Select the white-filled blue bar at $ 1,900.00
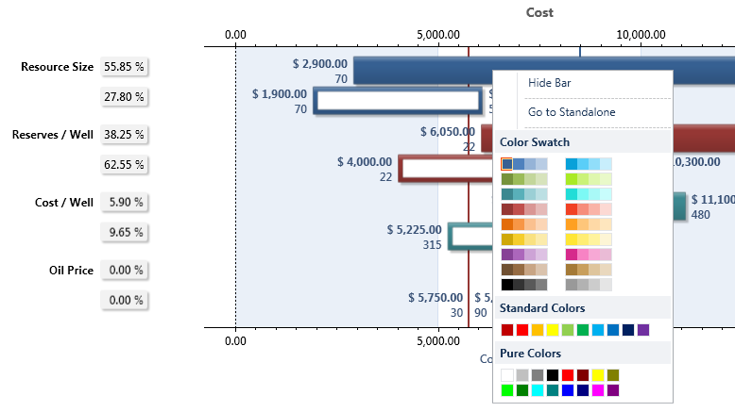 point(397,101)
